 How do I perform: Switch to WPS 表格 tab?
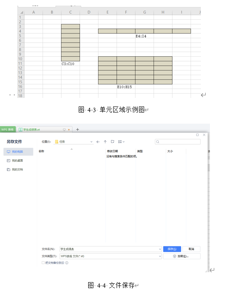(8, 129)
